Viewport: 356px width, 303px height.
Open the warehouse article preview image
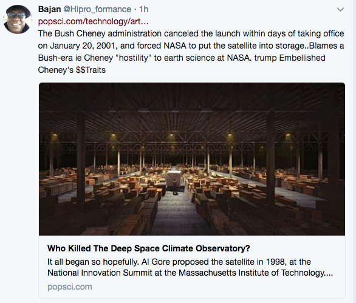(192, 159)
